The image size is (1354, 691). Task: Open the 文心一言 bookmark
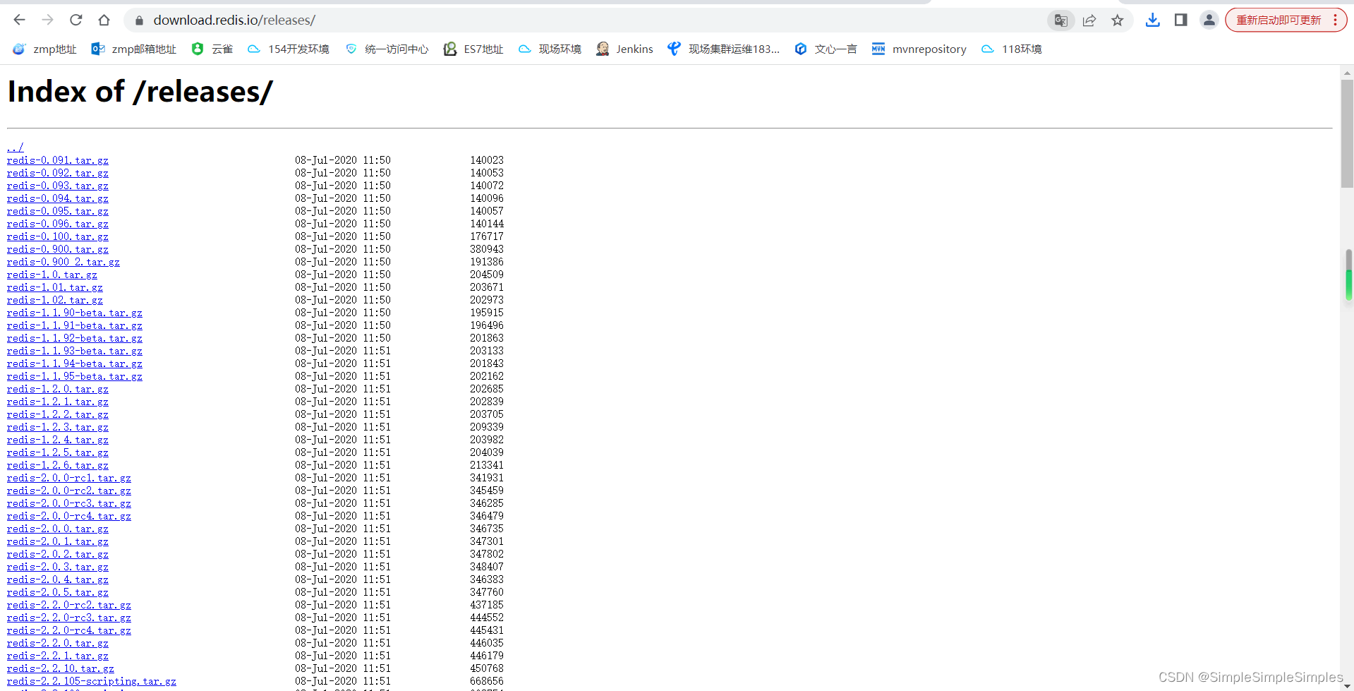point(826,49)
